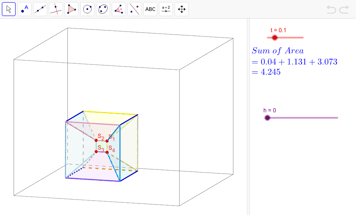356x216 pixels.
Task: Select the ABC text tool
Action: coord(150,9)
